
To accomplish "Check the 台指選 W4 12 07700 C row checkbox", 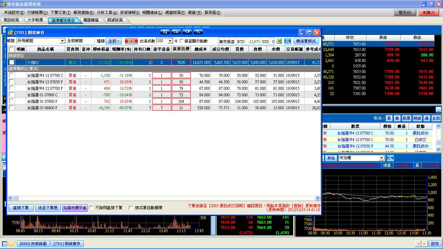I will [x=11, y=75].
